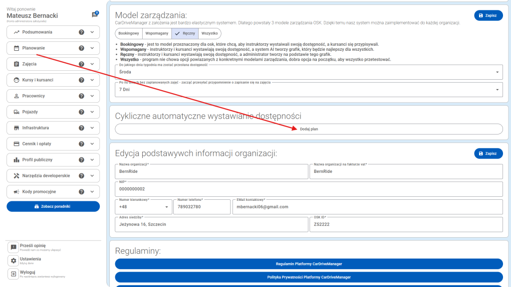This screenshot has width=511, height=287.
Task: Select the Bookingowy management model
Action: [129, 33]
